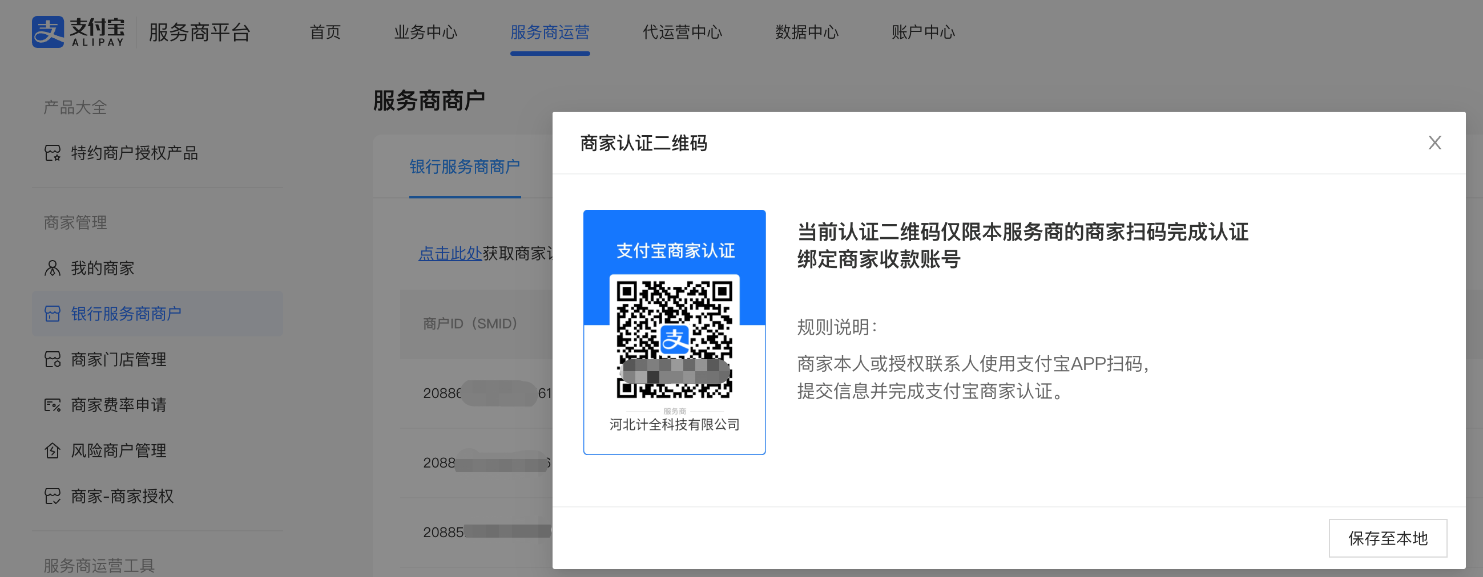Open 商家门店管理 in the sidebar
The image size is (1483, 577).
[x=119, y=360]
